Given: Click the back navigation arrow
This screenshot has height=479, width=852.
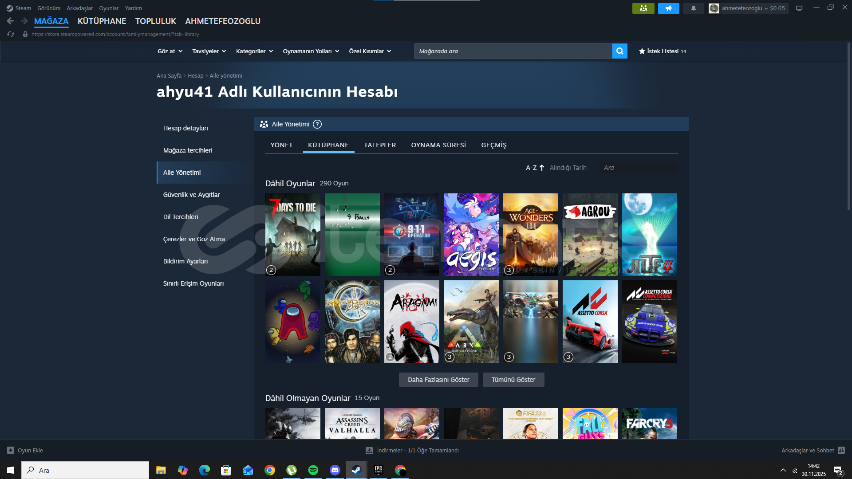Looking at the screenshot, I should click(x=10, y=21).
